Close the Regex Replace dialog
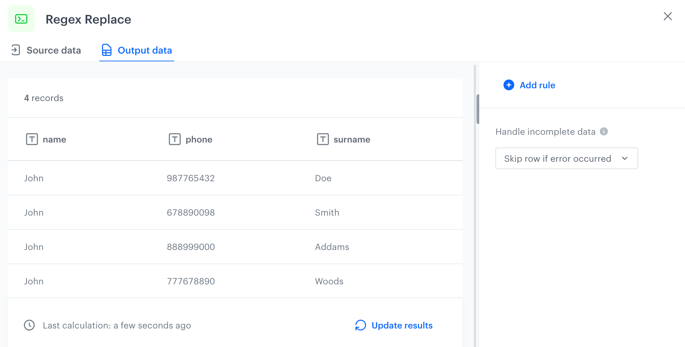The image size is (685, 347). click(667, 17)
